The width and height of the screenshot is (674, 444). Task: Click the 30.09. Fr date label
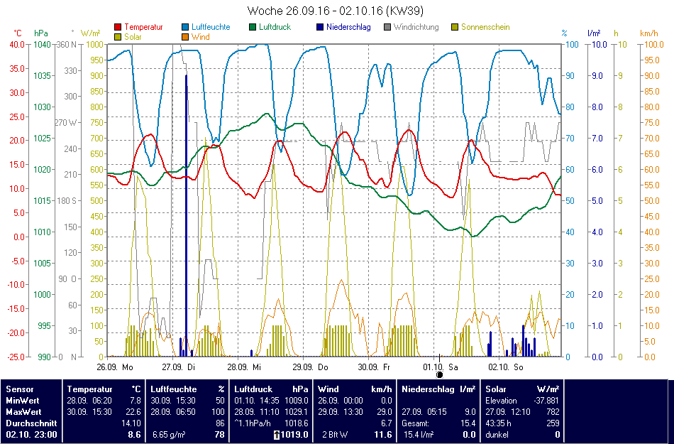pos(374,367)
